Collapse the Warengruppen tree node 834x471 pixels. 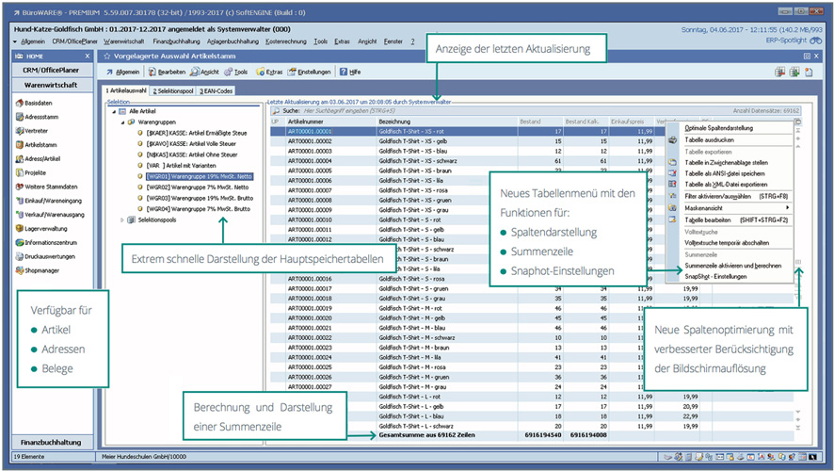click(x=121, y=122)
